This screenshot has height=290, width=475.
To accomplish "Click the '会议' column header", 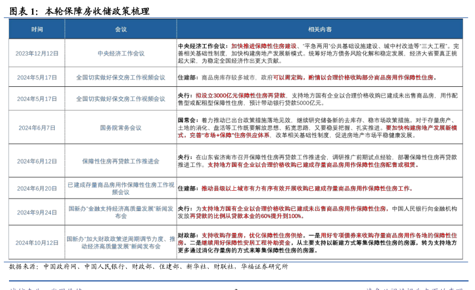I will tap(121, 29).
